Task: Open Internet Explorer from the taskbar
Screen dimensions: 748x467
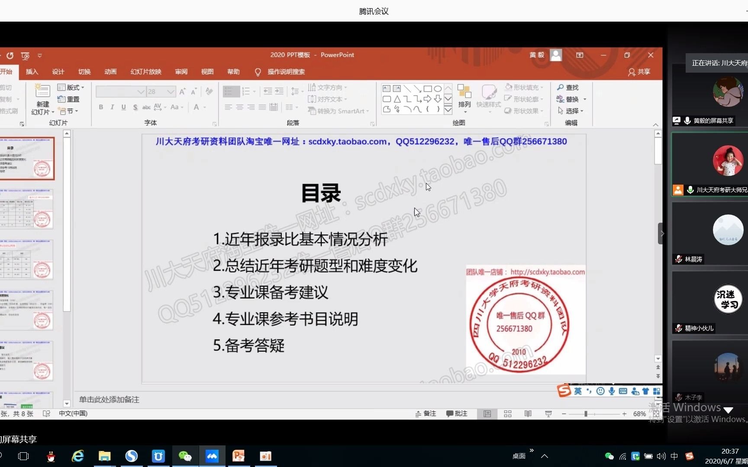Action: point(78,456)
